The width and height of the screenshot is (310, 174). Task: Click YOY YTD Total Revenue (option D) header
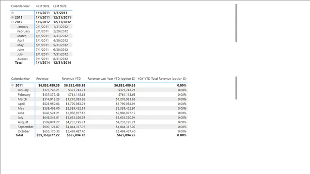click(162, 78)
